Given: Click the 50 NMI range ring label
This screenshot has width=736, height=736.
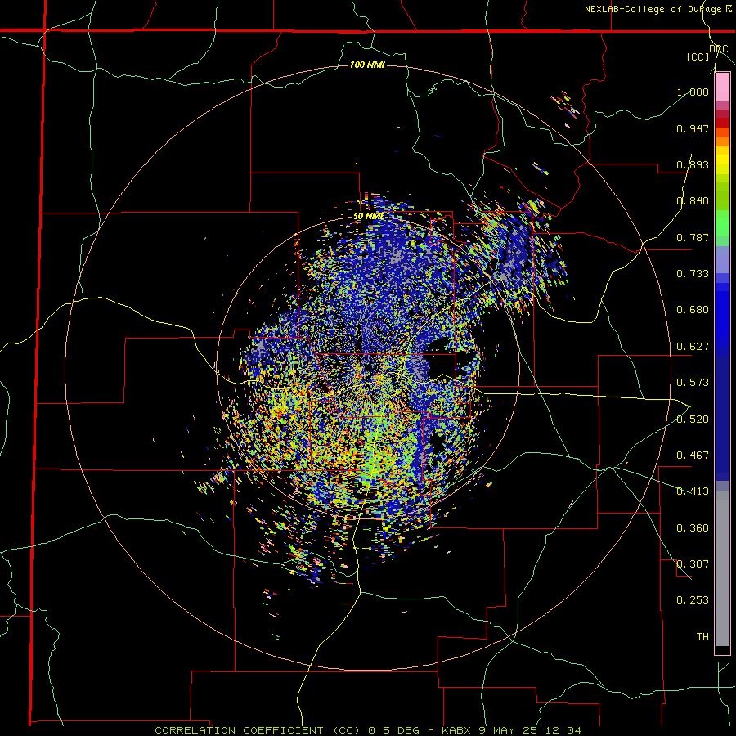Looking at the screenshot, I should (369, 217).
